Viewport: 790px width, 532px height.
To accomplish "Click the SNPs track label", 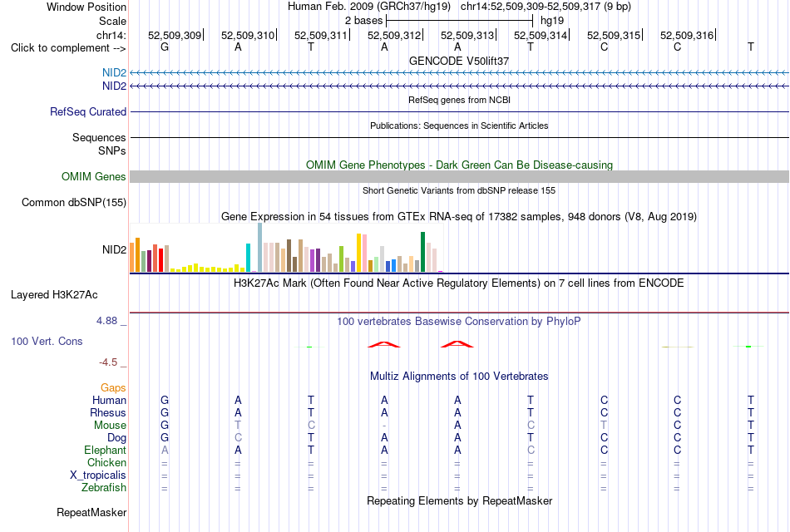I will point(112,150).
